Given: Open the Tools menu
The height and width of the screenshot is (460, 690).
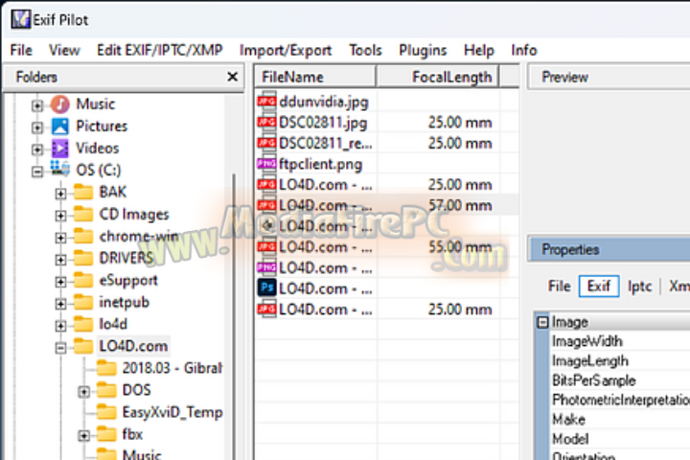Looking at the screenshot, I should click(365, 50).
